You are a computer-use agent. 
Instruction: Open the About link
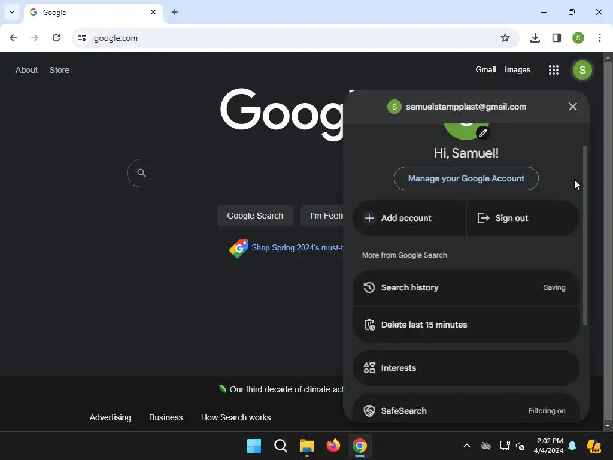(x=26, y=70)
